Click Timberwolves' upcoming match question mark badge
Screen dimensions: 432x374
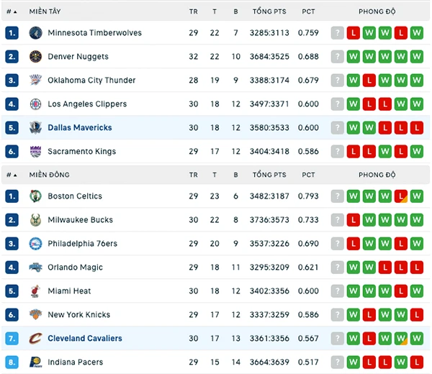click(338, 33)
